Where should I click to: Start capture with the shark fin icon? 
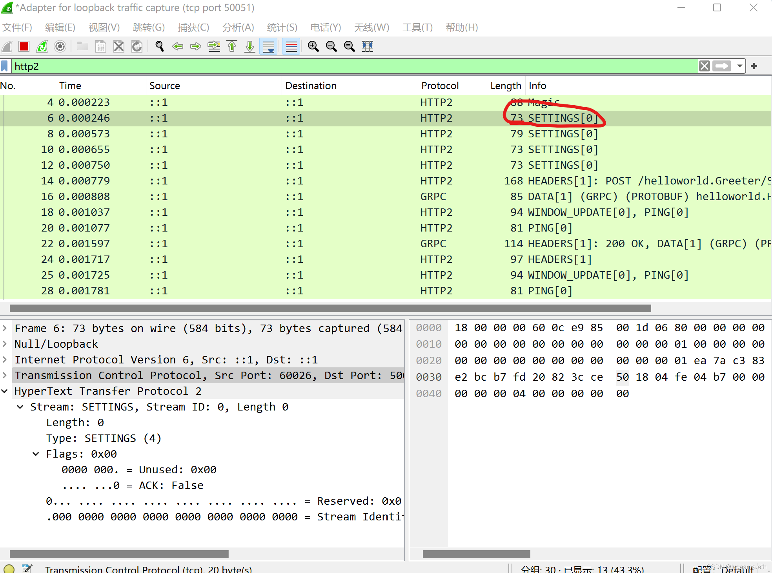click(7, 47)
